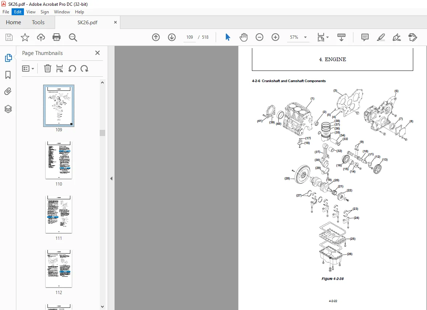Open the Window menu
Image resolution: width=427 pixels, height=310 pixels.
62,12
